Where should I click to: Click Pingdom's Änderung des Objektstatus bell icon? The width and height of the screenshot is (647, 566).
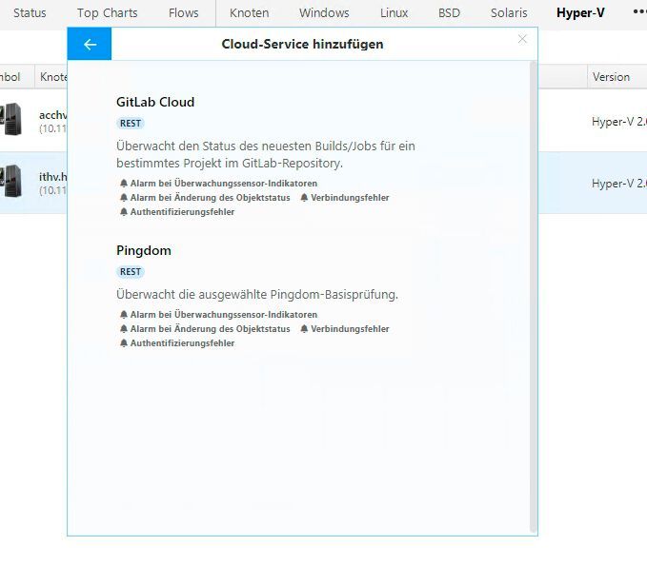[123, 329]
